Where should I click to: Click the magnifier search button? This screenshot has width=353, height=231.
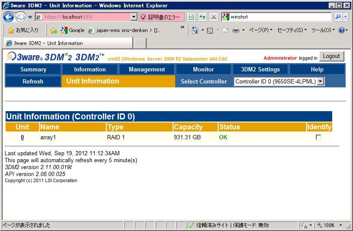338,17
